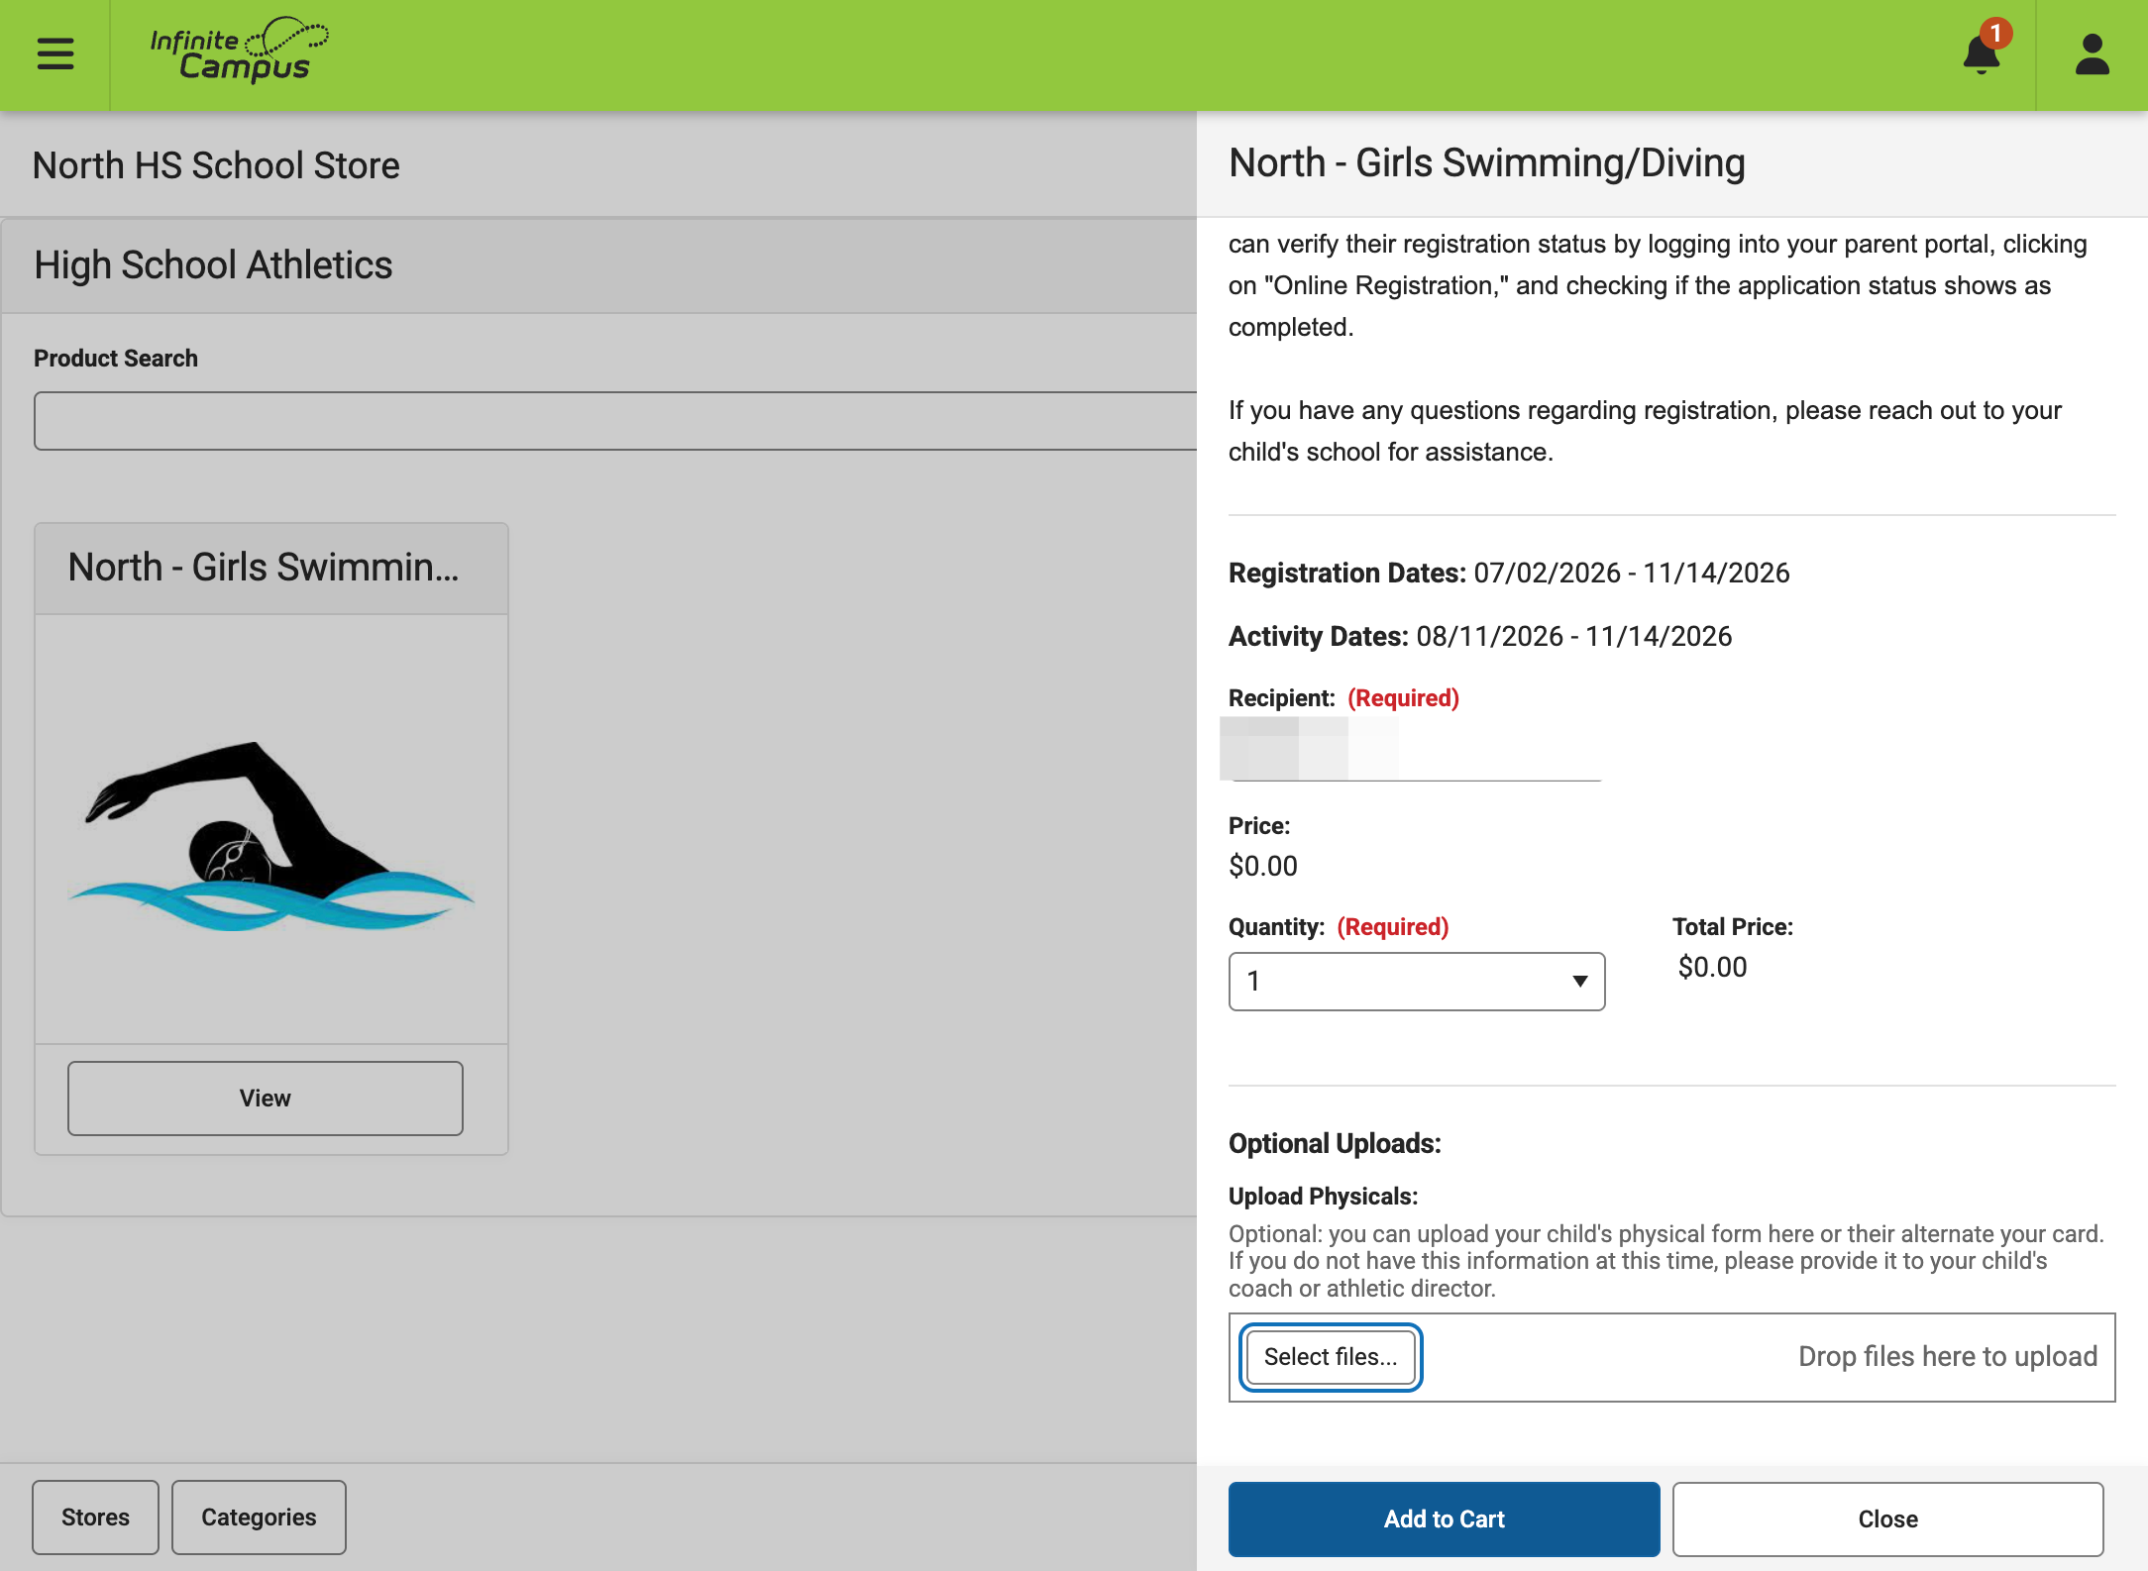Click the Registration Dates text

point(1509,574)
